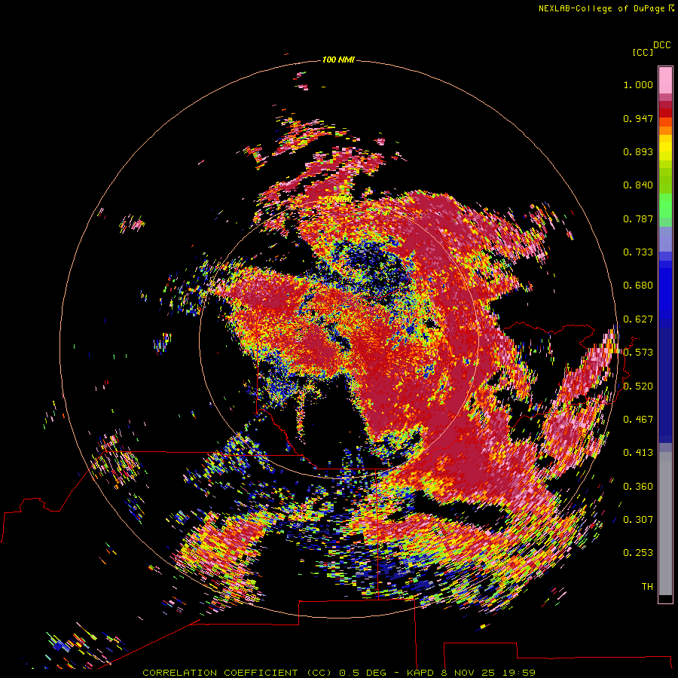Click the 0.947 scale value
Image resolution: width=678 pixels, height=678 pixels.
pyautogui.click(x=638, y=118)
